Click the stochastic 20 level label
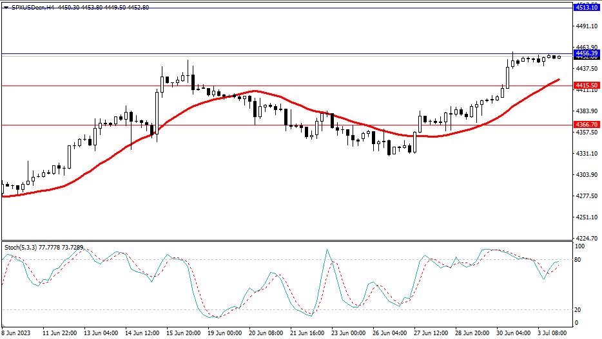The height and width of the screenshot is (339, 602). pyautogui.click(x=579, y=310)
